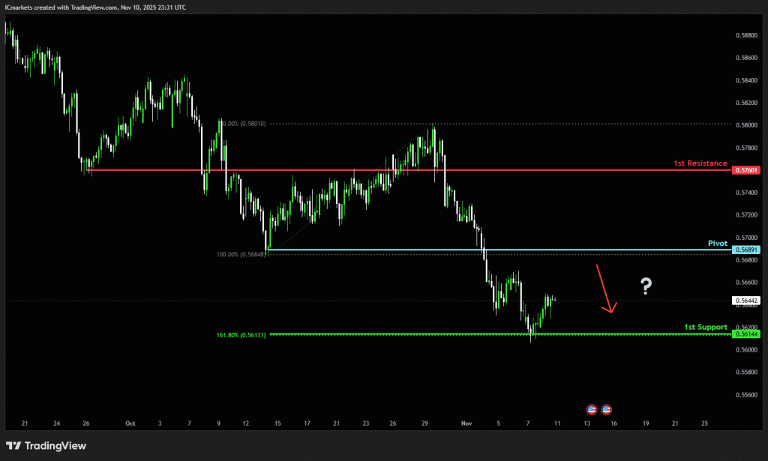768x461 pixels.
Task: Click the ICmarkets TradingView.com header text
Action: tap(94, 7)
